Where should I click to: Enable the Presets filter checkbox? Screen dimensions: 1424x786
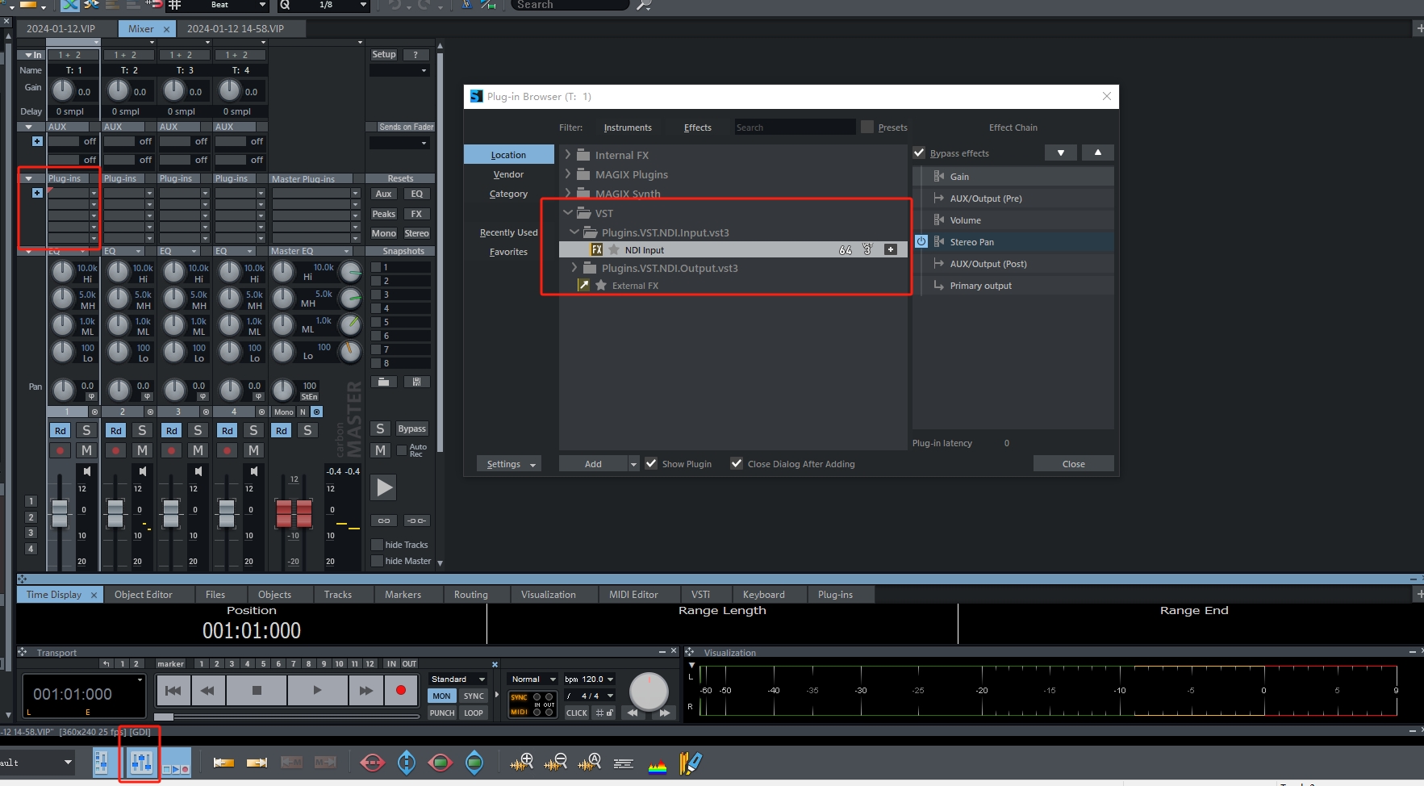tap(867, 127)
